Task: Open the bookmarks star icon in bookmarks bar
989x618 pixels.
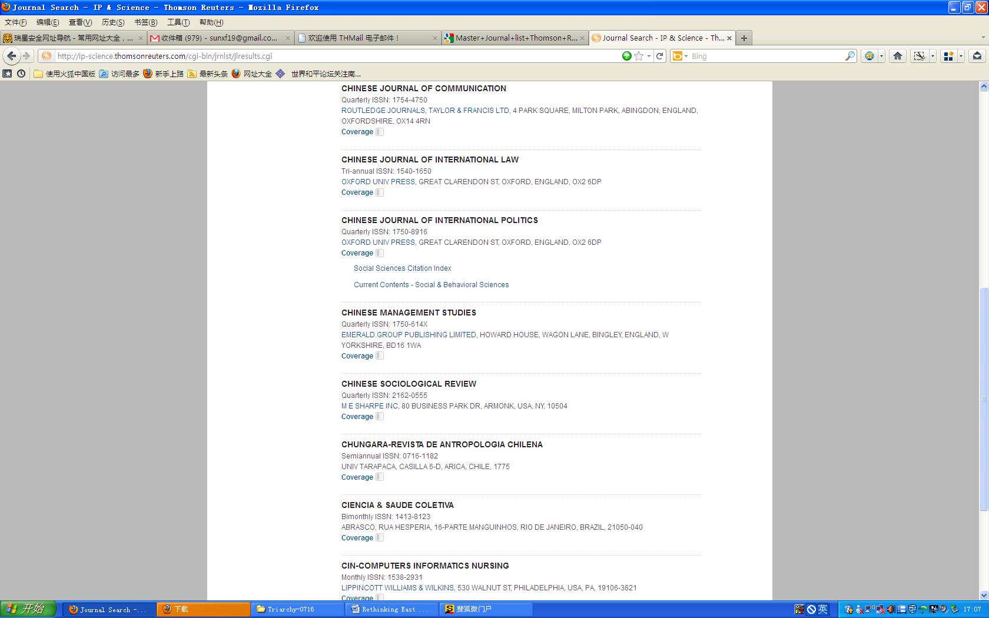Action: [7, 74]
